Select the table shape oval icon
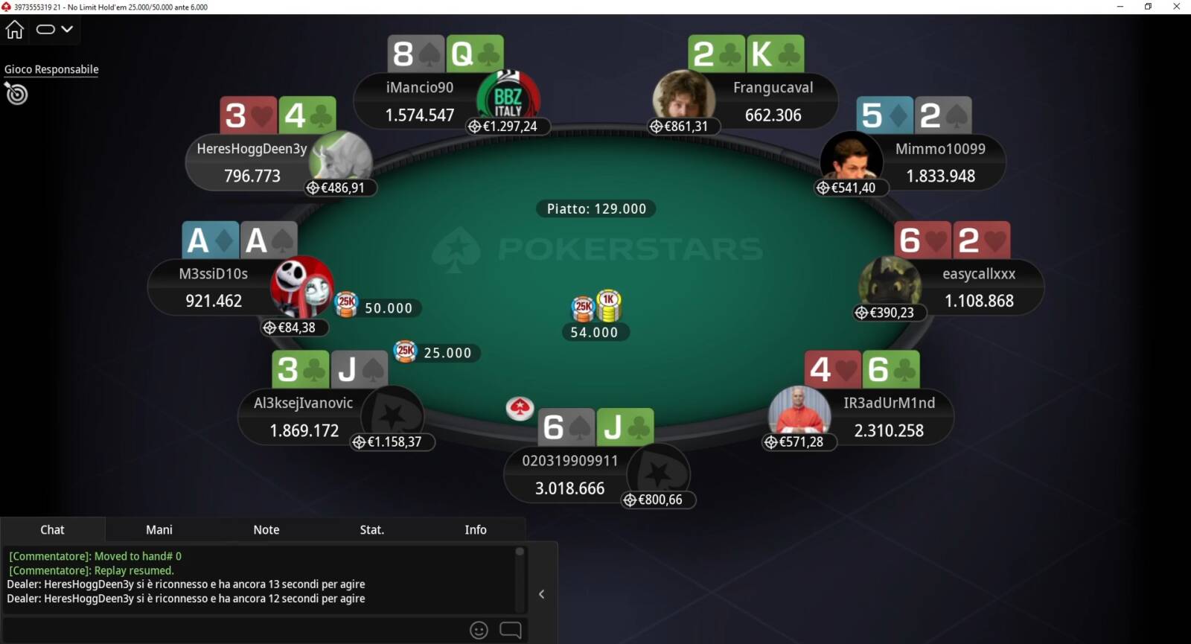 point(45,30)
